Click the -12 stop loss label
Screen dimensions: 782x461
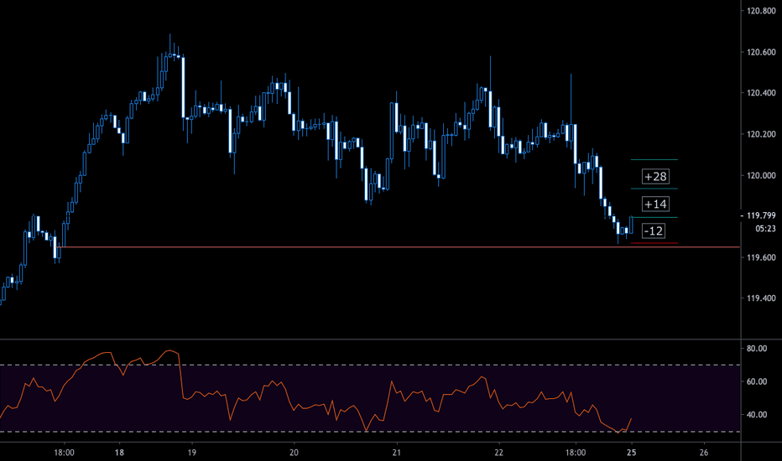[654, 231]
